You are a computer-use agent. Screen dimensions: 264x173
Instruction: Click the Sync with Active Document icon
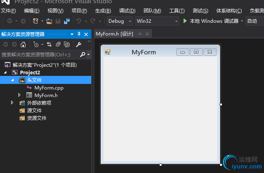[49, 44]
